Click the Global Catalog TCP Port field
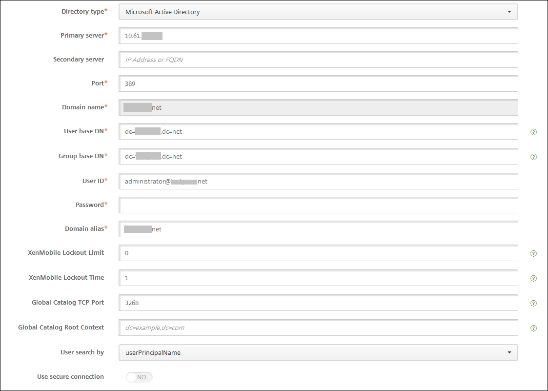The height and width of the screenshot is (391, 548). point(318,303)
